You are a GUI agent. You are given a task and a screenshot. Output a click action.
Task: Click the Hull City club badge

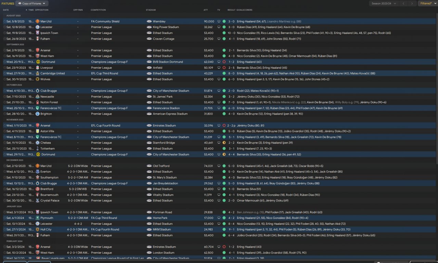(38, 229)
